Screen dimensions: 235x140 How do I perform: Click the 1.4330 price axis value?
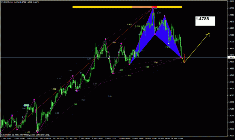[231, 102]
